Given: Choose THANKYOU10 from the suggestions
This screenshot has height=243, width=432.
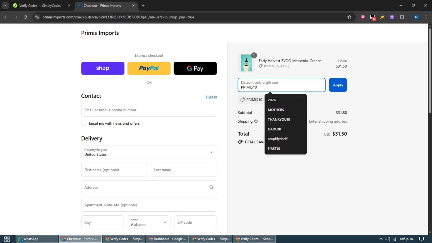Looking at the screenshot, I should click(x=286, y=119).
